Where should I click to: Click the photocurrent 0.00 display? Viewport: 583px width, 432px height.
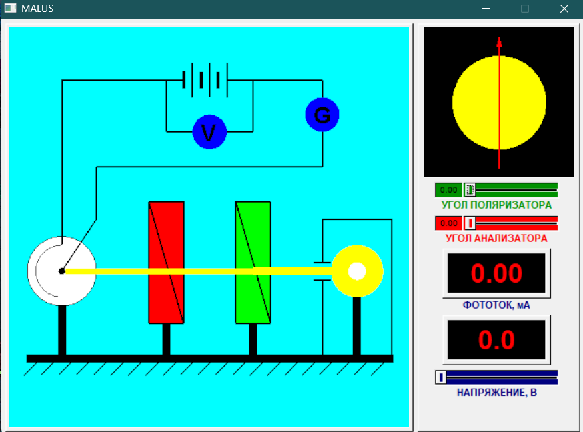(x=496, y=273)
